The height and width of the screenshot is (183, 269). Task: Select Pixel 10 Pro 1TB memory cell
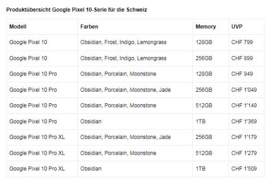200,121
